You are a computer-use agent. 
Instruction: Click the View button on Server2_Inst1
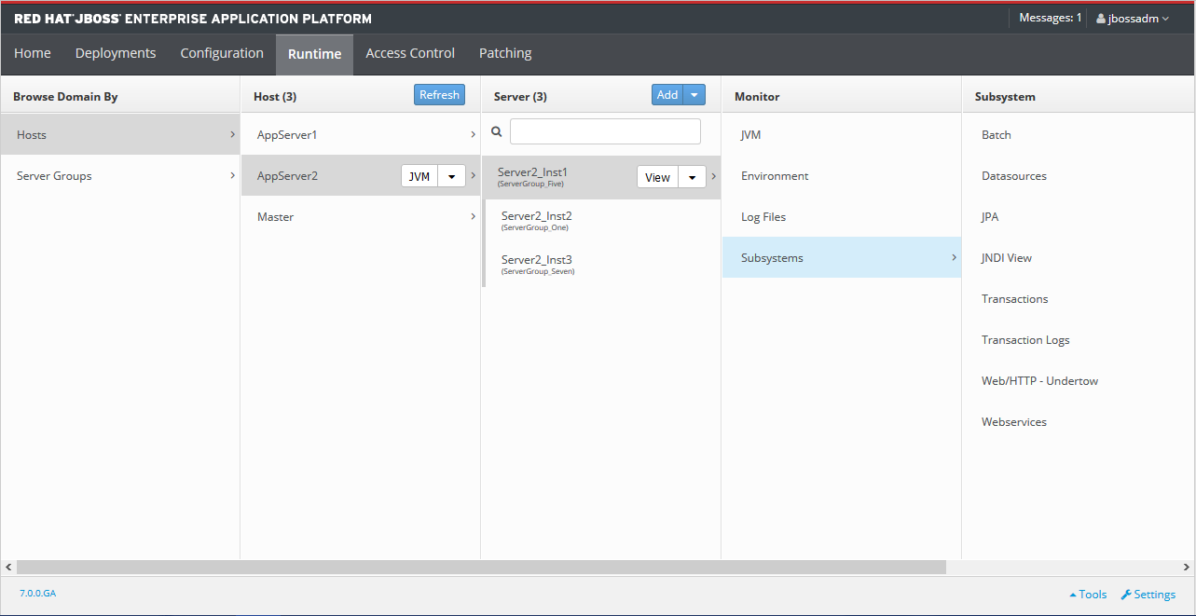tap(657, 177)
